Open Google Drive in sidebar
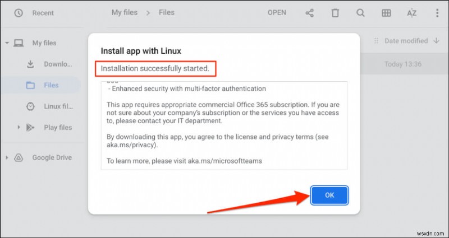Screen dimensions: 449x238 click(x=52, y=157)
